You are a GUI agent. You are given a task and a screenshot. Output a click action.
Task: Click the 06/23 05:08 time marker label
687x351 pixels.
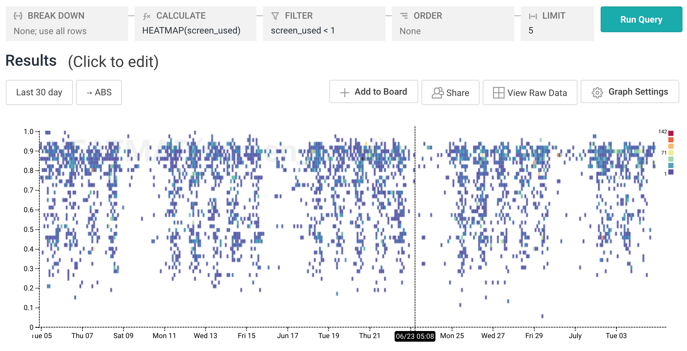click(x=415, y=336)
